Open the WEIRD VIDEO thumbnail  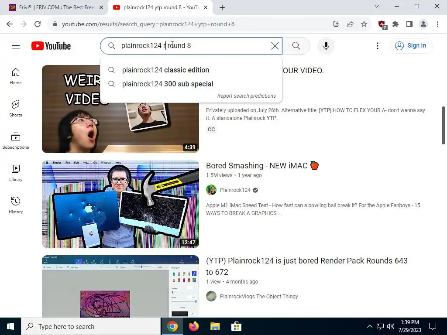[x=120, y=109]
